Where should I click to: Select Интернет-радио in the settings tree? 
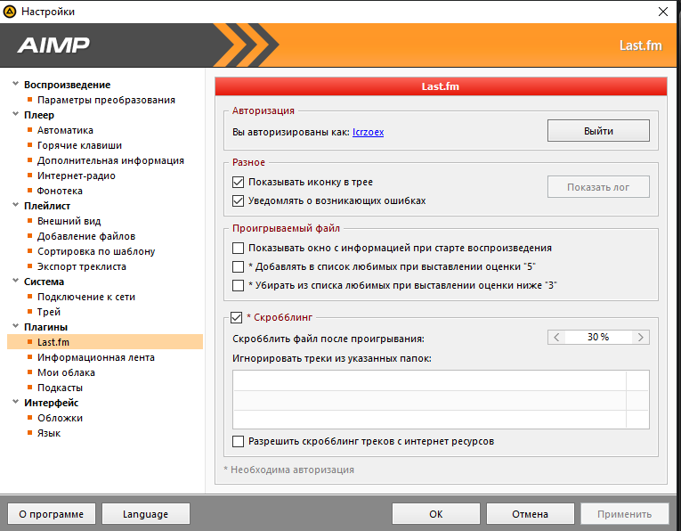[x=76, y=176]
